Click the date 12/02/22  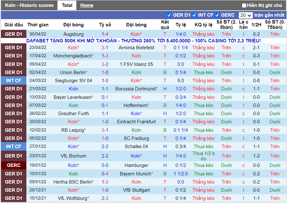coord(38,130)
